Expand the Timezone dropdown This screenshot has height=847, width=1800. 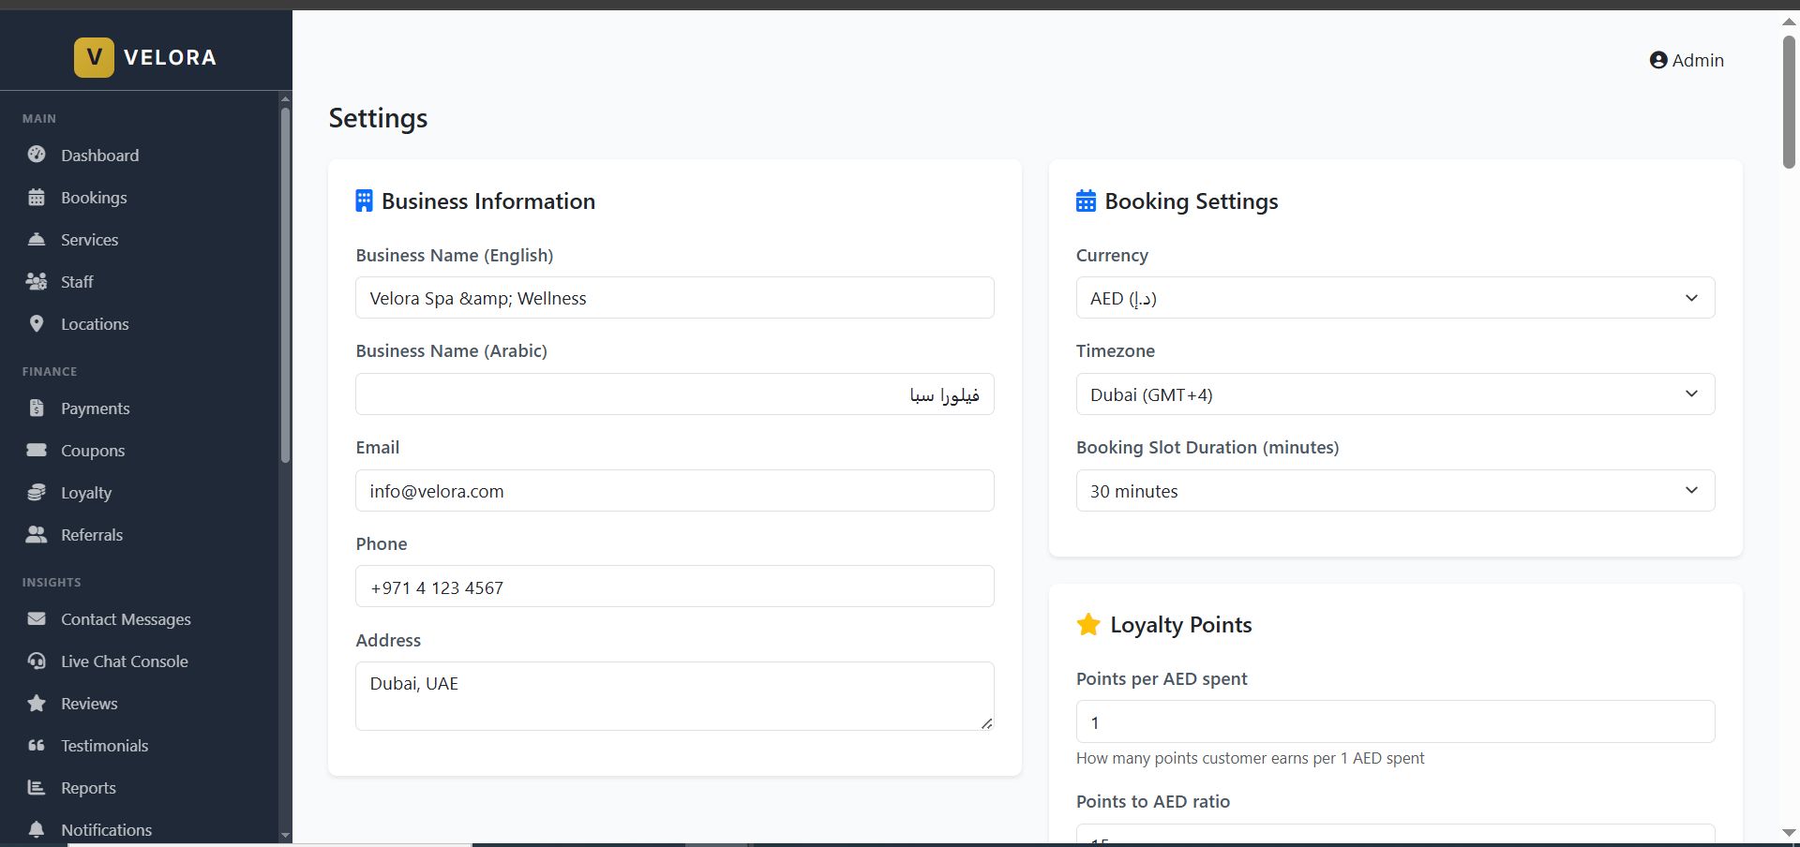pyautogui.click(x=1394, y=394)
